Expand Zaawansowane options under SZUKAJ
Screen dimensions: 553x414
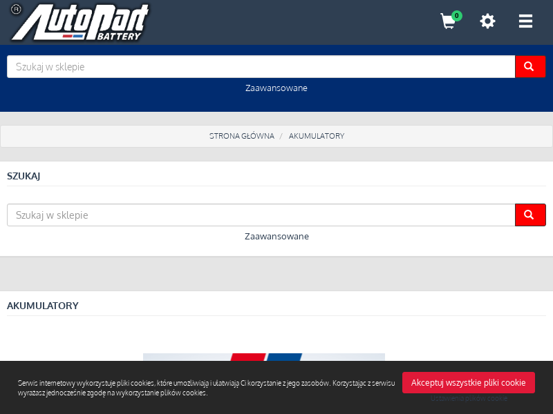click(x=276, y=236)
